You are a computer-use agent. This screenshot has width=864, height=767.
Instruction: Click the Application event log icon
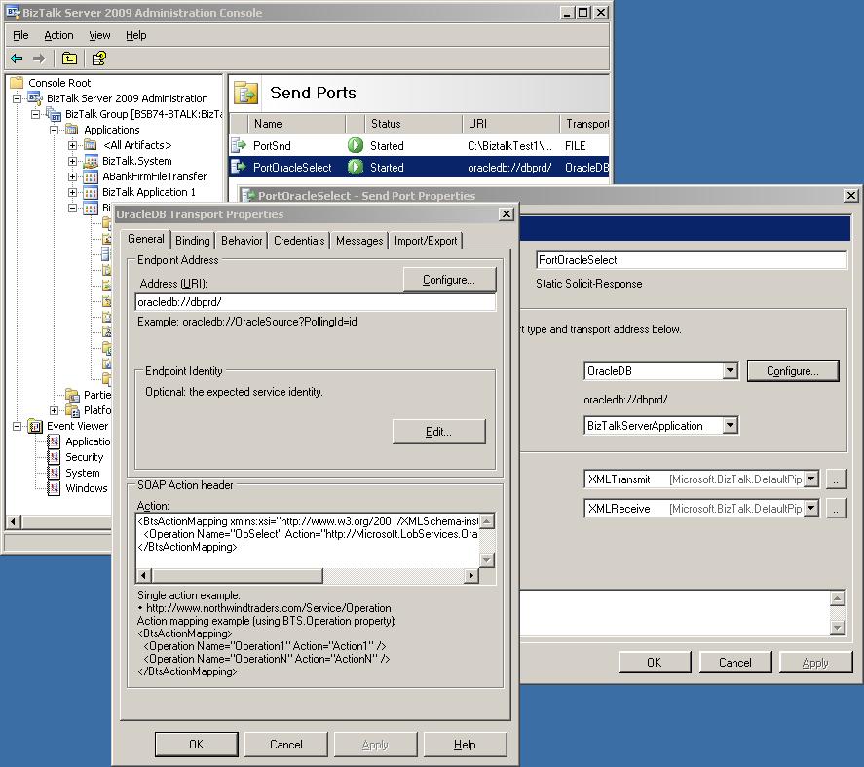pos(54,441)
